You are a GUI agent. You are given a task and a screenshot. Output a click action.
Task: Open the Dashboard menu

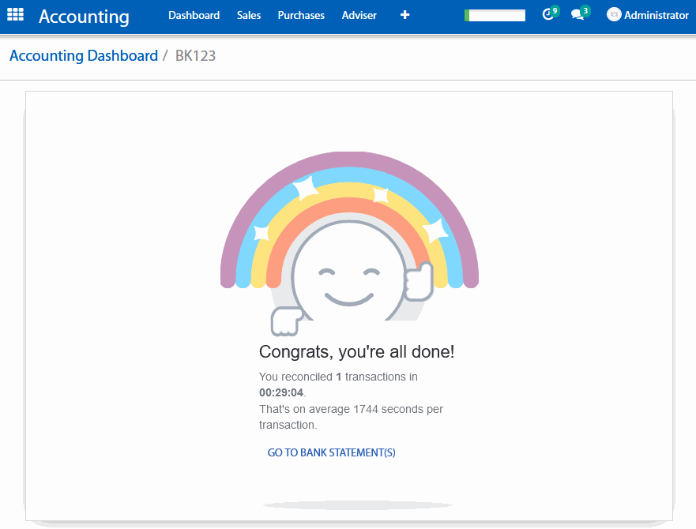pyautogui.click(x=194, y=15)
